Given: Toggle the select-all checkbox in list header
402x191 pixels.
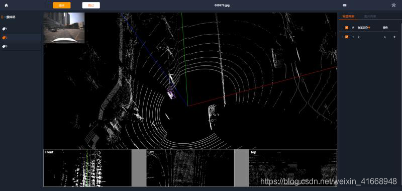Looking at the screenshot, I should pyautogui.click(x=347, y=28).
